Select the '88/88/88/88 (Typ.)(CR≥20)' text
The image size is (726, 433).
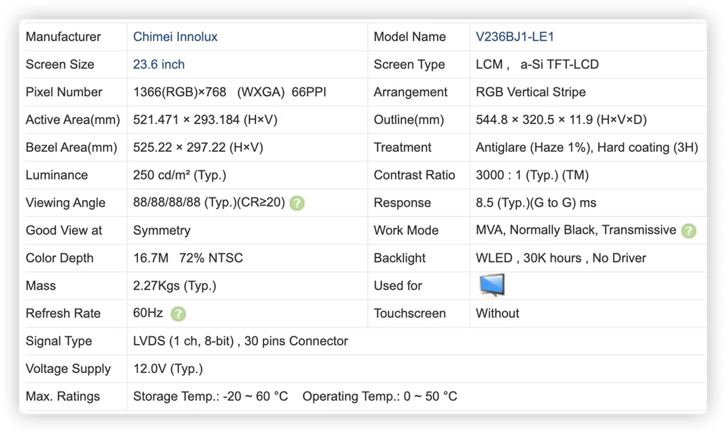(x=209, y=203)
